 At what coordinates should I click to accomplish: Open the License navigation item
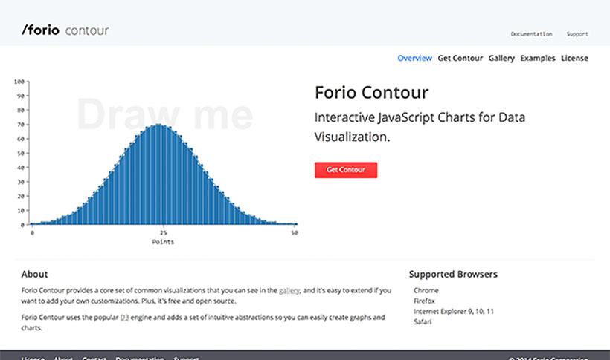(x=574, y=58)
